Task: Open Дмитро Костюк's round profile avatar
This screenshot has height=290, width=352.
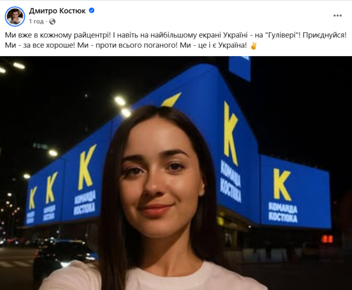Action: coord(15,16)
